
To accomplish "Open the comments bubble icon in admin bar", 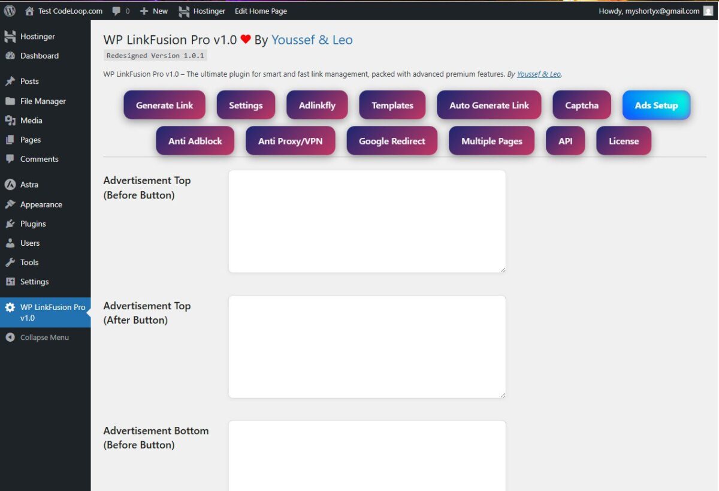I will click(117, 11).
